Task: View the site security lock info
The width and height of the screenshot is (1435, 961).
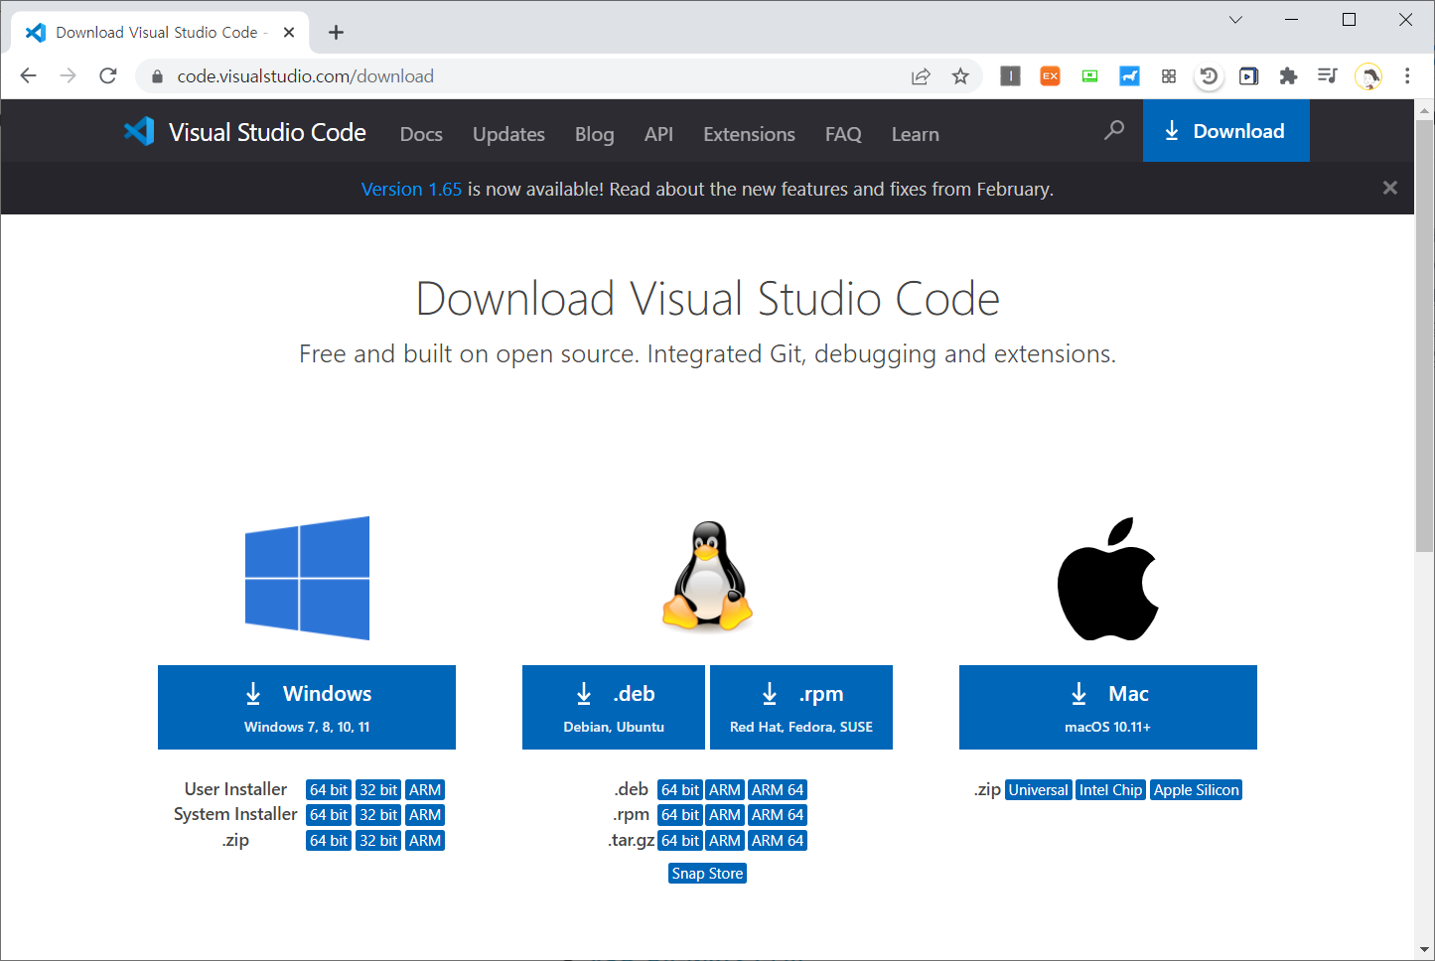Action: [x=157, y=76]
